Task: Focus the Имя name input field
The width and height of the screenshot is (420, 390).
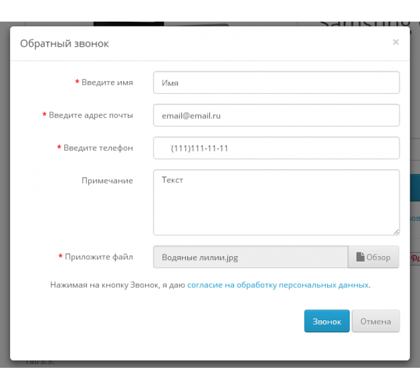Action: tap(277, 83)
